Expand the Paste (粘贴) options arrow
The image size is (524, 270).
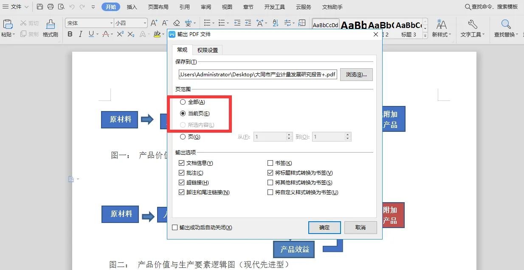[14, 35]
